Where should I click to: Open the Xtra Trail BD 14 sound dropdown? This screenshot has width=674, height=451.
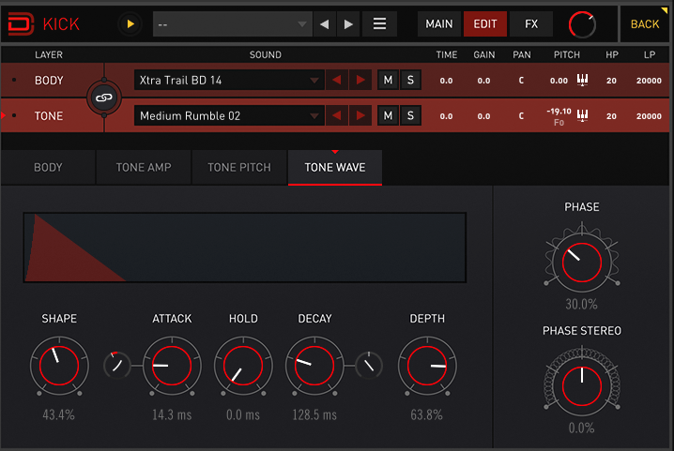pos(229,80)
